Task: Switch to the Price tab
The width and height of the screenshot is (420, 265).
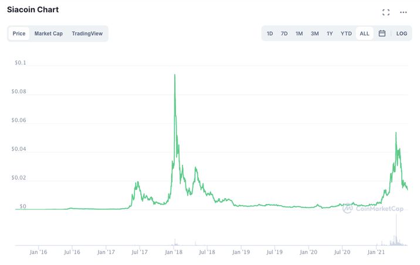Action: 19,33
